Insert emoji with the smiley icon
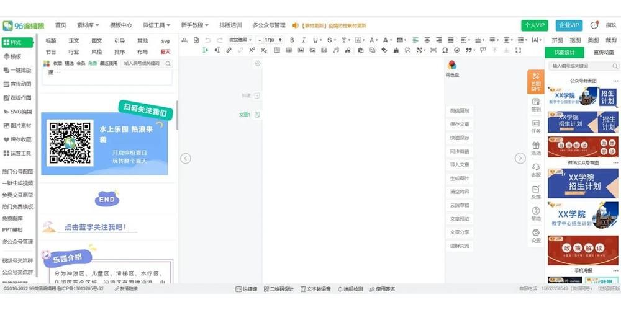The height and width of the screenshot is (310, 621). (456, 50)
